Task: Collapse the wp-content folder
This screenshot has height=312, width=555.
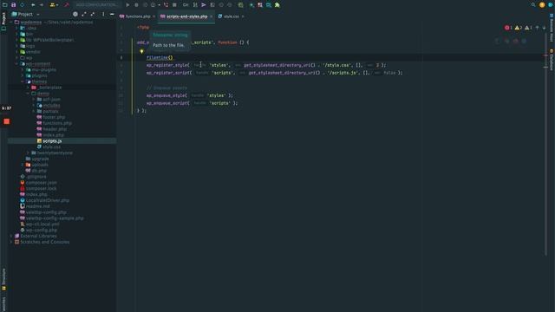Action: (x=16, y=63)
